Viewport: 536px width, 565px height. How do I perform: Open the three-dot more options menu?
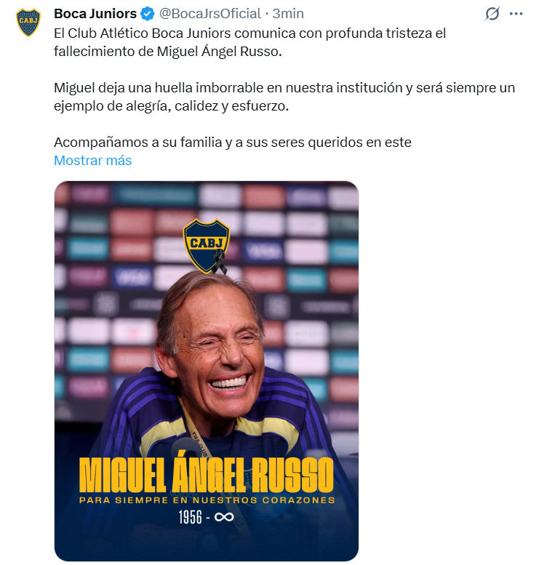(516, 14)
